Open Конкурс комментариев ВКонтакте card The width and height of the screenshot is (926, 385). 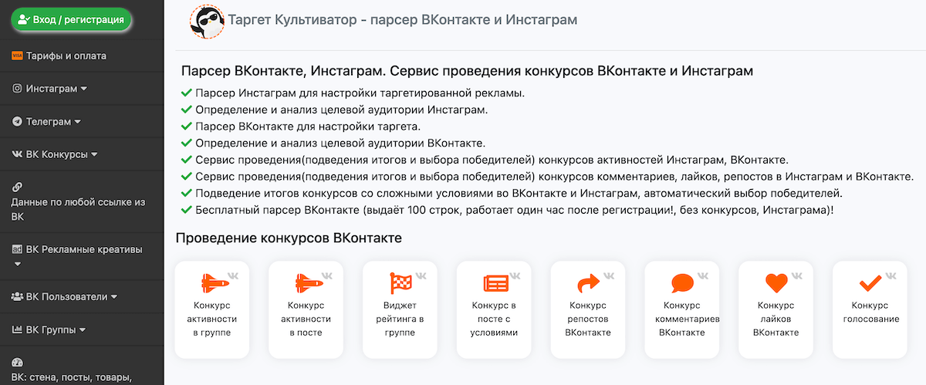click(681, 309)
